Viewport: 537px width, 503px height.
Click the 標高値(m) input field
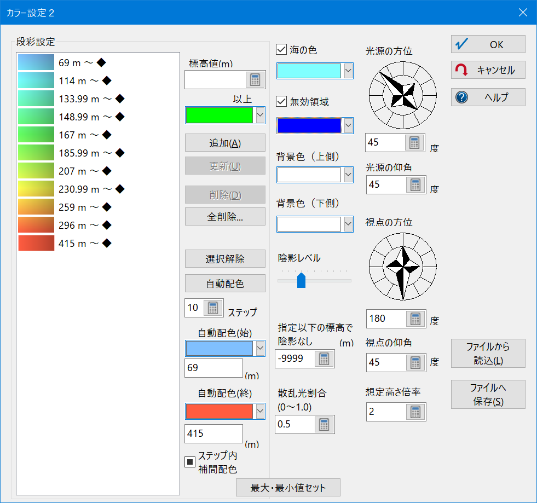click(216, 80)
